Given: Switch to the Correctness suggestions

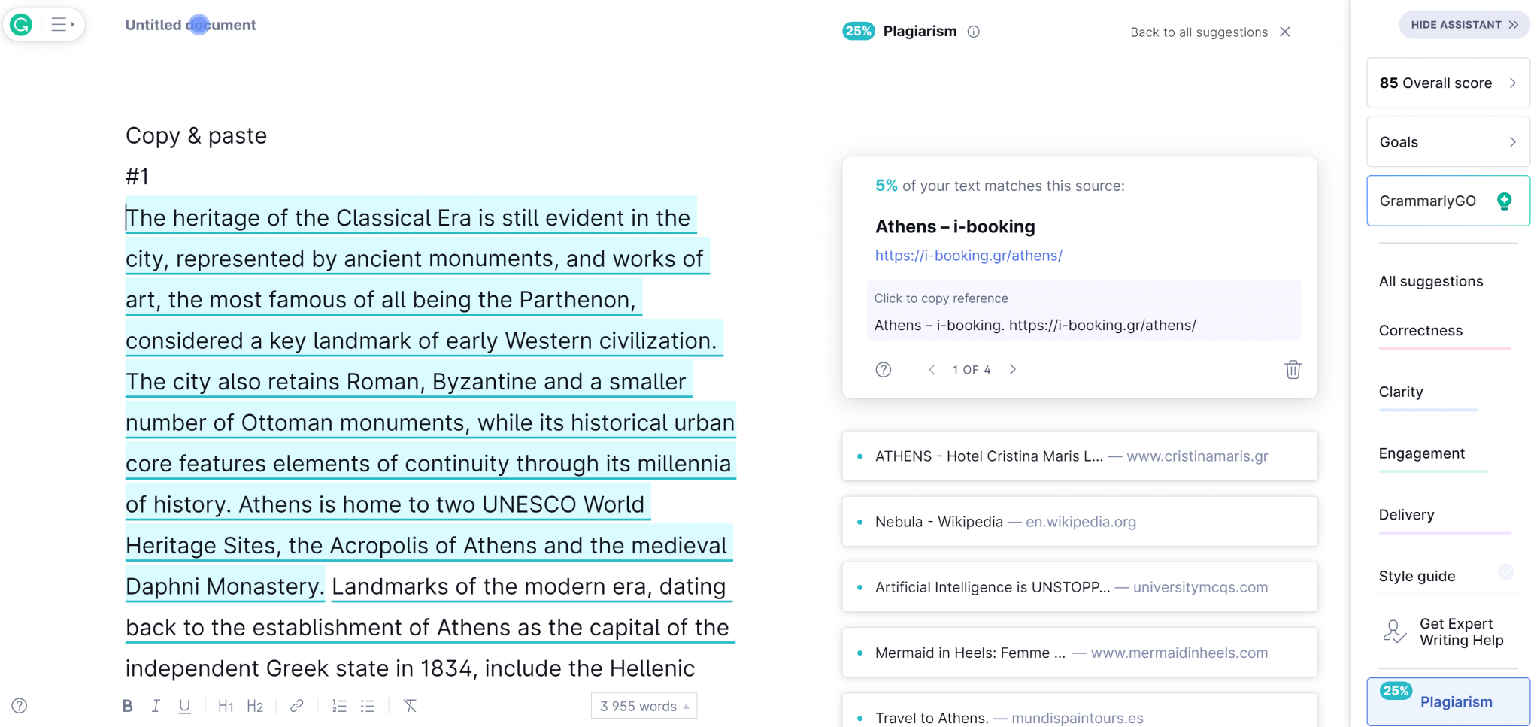Looking at the screenshot, I should pyautogui.click(x=1420, y=331).
